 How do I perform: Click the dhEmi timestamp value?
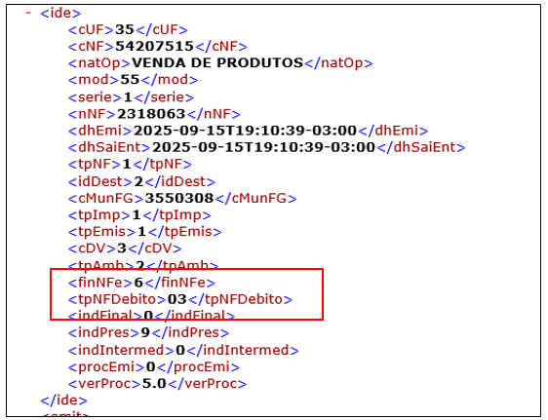pyautogui.click(x=245, y=131)
